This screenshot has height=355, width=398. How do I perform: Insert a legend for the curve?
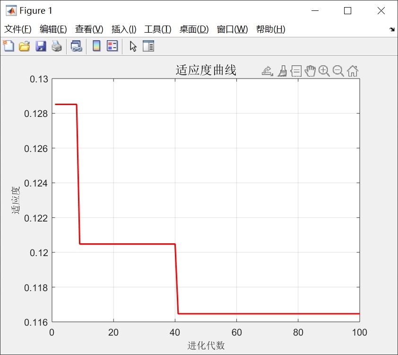[x=112, y=46]
